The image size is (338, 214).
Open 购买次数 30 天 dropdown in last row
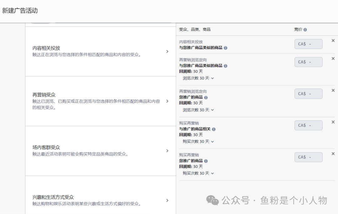pyautogui.click(x=198, y=173)
